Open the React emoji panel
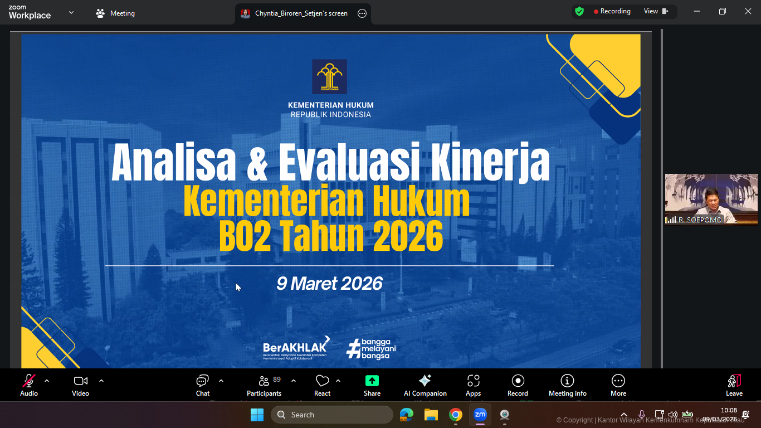The height and width of the screenshot is (428, 761). coord(322,385)
